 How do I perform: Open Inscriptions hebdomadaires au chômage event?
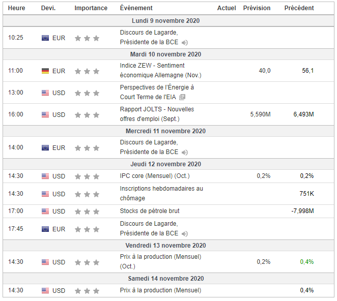tap(161, 193)
